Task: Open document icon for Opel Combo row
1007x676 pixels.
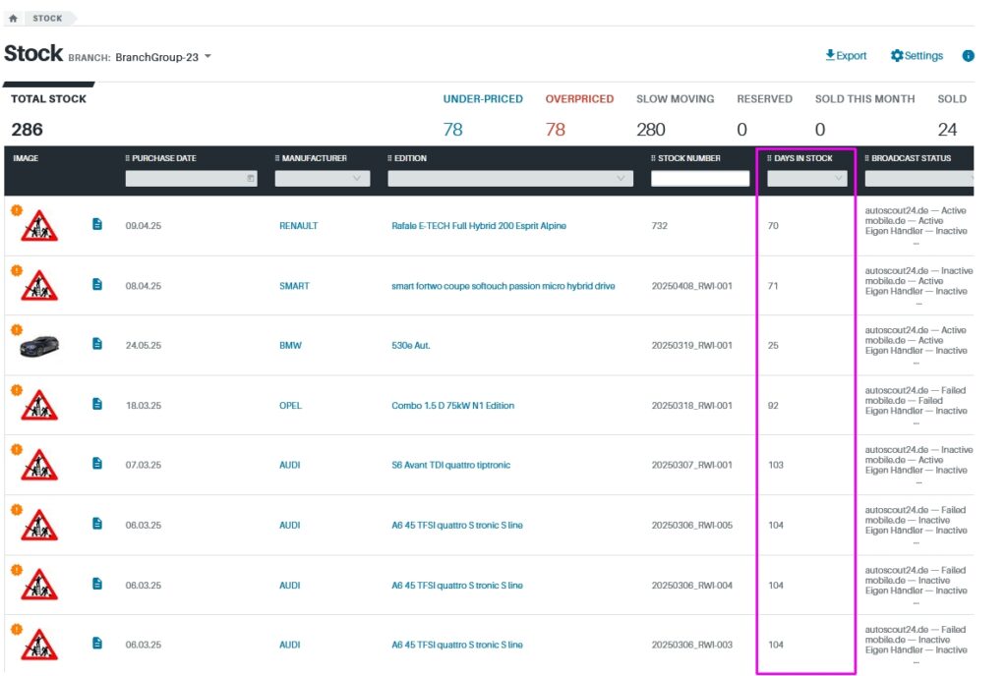Action: coord(97,404)
